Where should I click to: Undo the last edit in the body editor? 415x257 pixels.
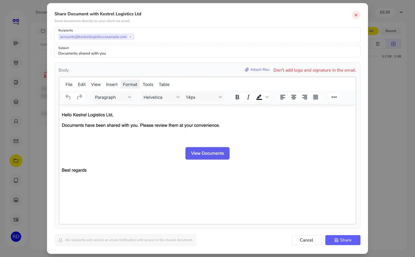pos(68,97)
